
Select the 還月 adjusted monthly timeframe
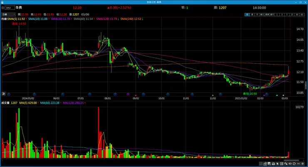pos(272,15)
